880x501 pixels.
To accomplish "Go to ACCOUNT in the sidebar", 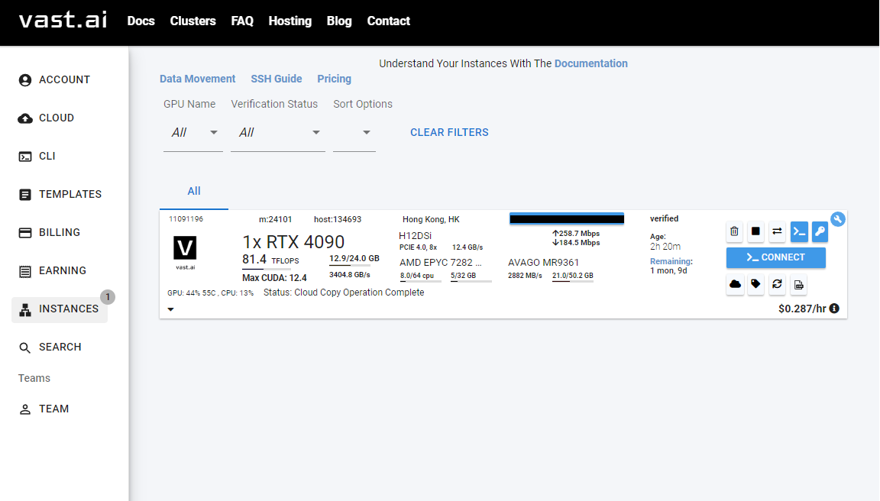I will [x=64, y=79].
